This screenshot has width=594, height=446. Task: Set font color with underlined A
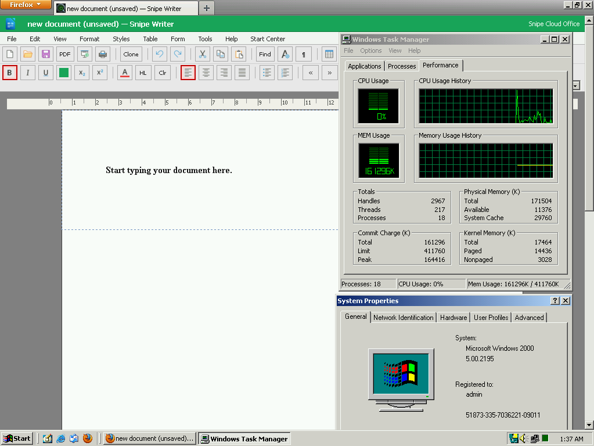click(125, 73)
